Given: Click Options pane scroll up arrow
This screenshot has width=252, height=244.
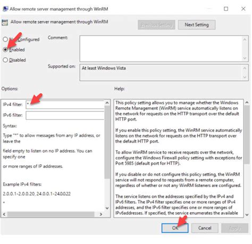Looking at the screenshot, I should 107,103.
